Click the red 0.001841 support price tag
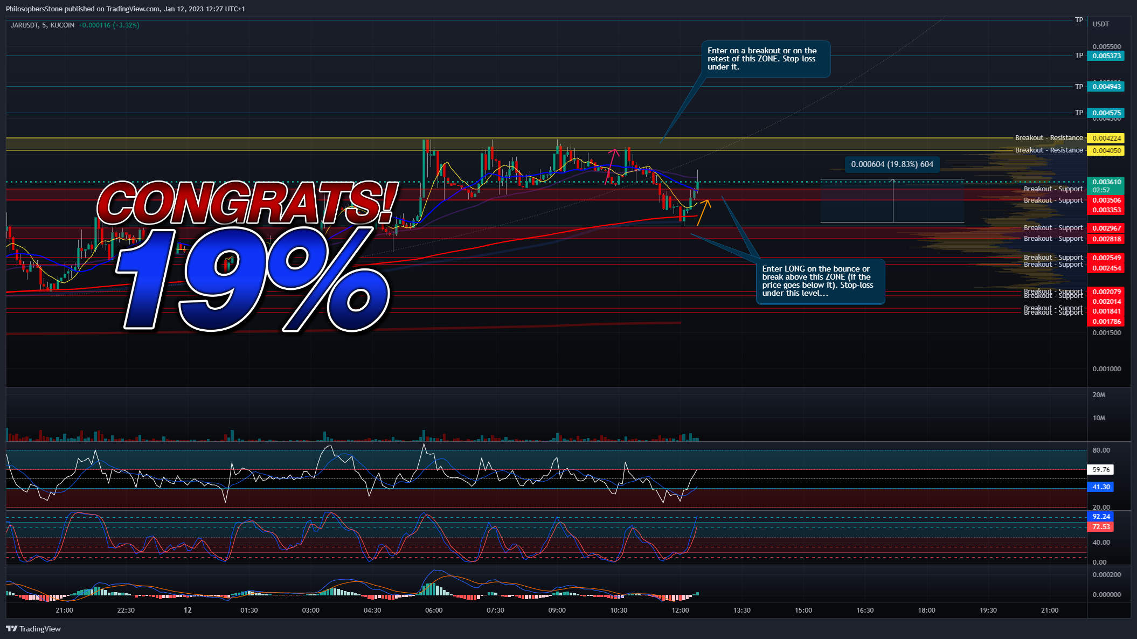The width and height of the screenshot is (1137, 639). coord(1106,311)
